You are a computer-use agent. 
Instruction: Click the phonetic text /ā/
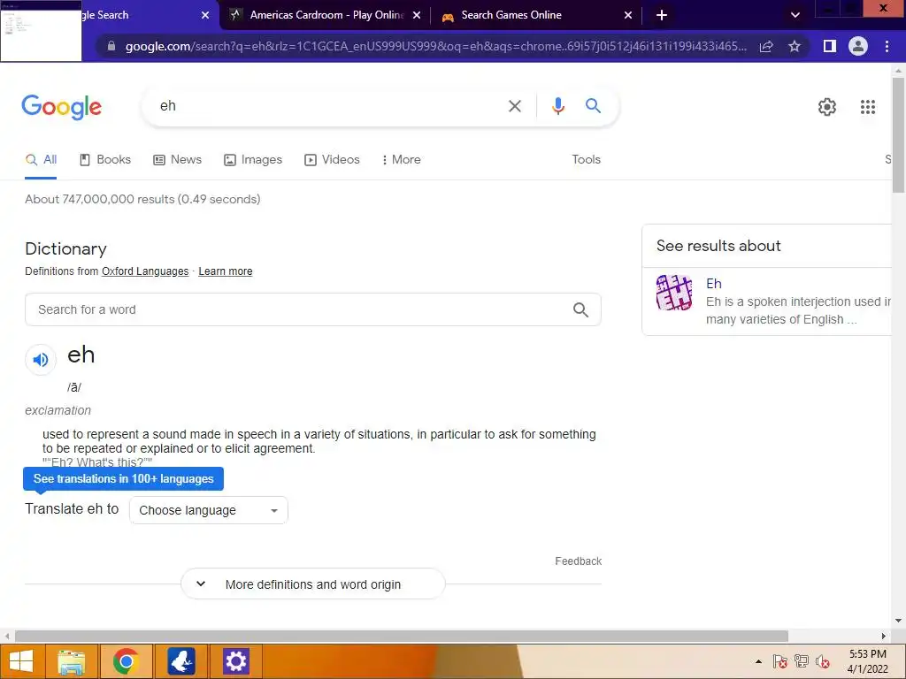click(74, 387)
